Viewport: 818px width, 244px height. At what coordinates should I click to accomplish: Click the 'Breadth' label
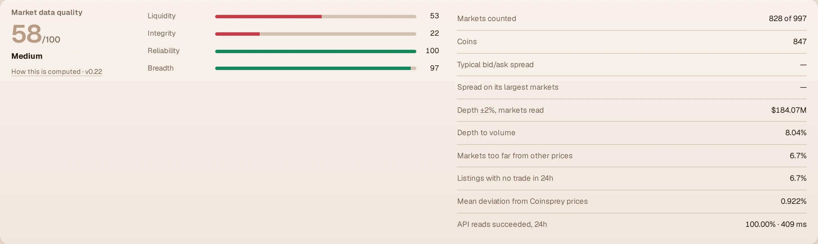click(x=161, y=68)
